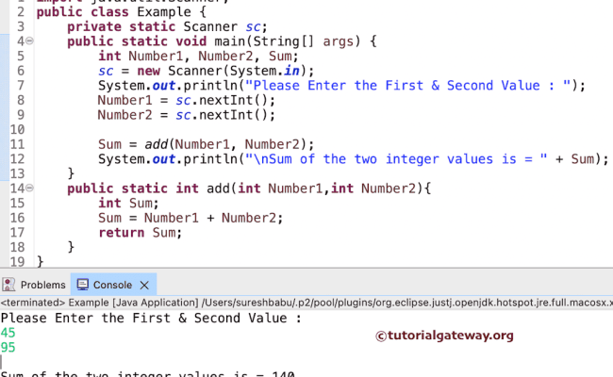Click the 'public class Example {' line
613x377 pixels.
pos(122,11)
